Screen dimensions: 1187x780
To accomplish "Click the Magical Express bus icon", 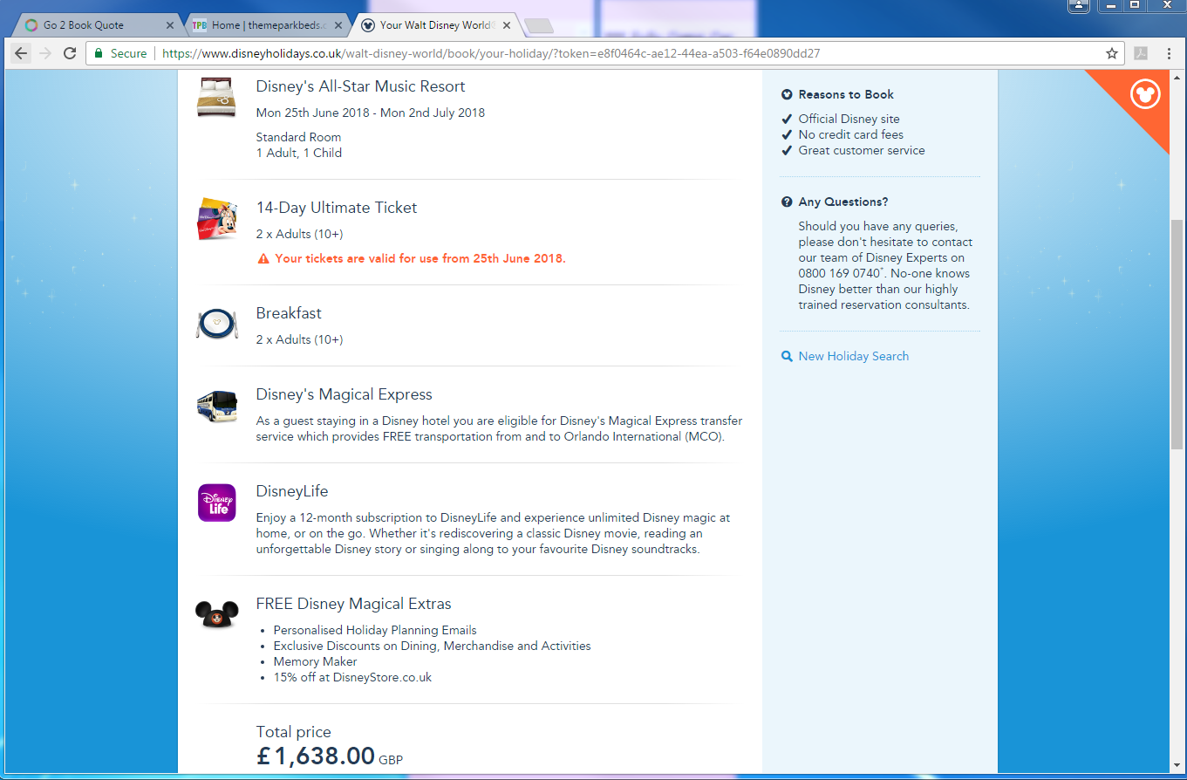I will (216, 406).
